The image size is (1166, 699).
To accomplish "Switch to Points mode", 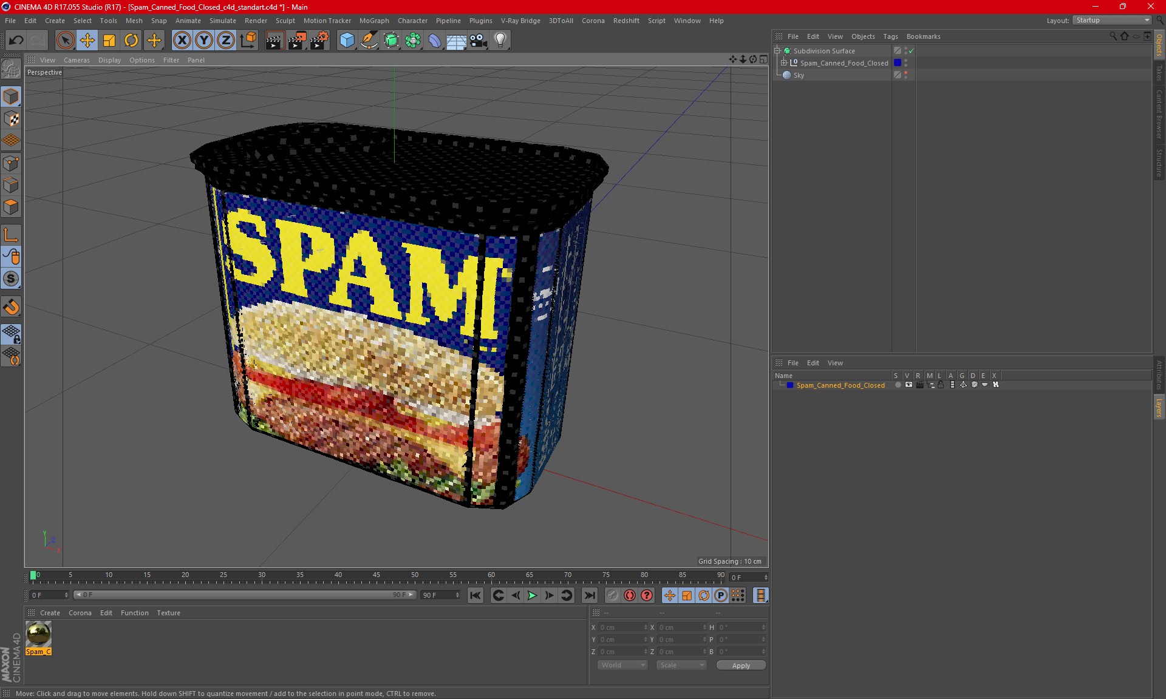I will [11, 163].
